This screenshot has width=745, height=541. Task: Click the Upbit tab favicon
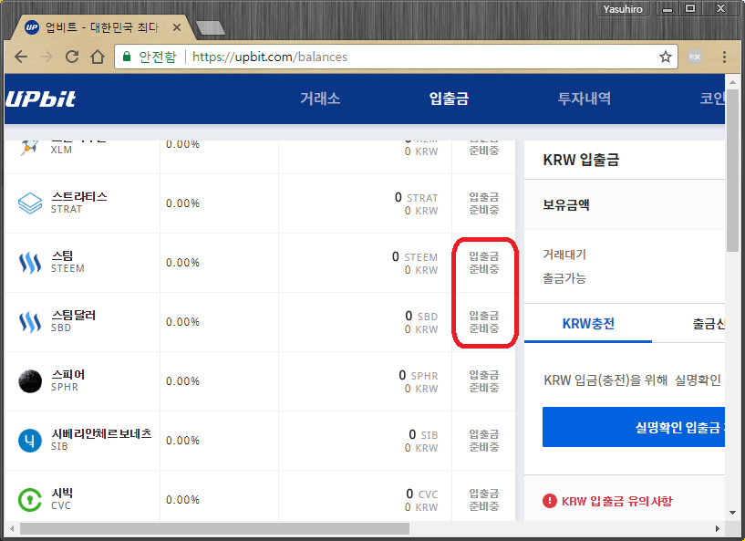pos(32,27)
